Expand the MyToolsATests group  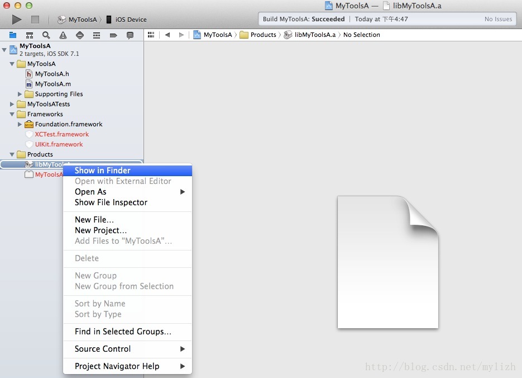pos(12,104)
